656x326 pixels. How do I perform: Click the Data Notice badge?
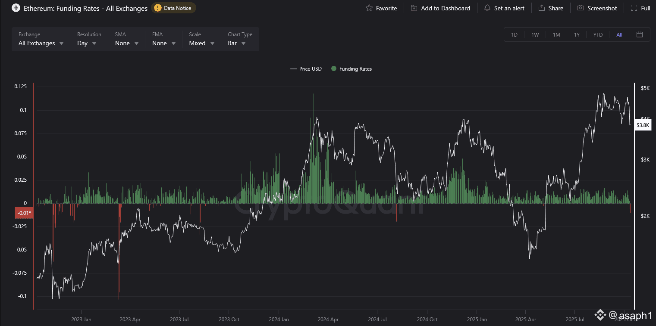(173, 8)
